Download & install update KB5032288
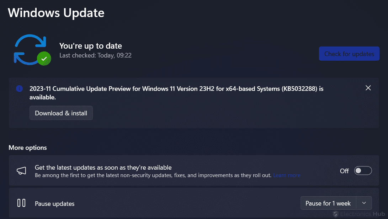Screen dimensions: 388x219 pyautogui.click(x=61, y=113)
